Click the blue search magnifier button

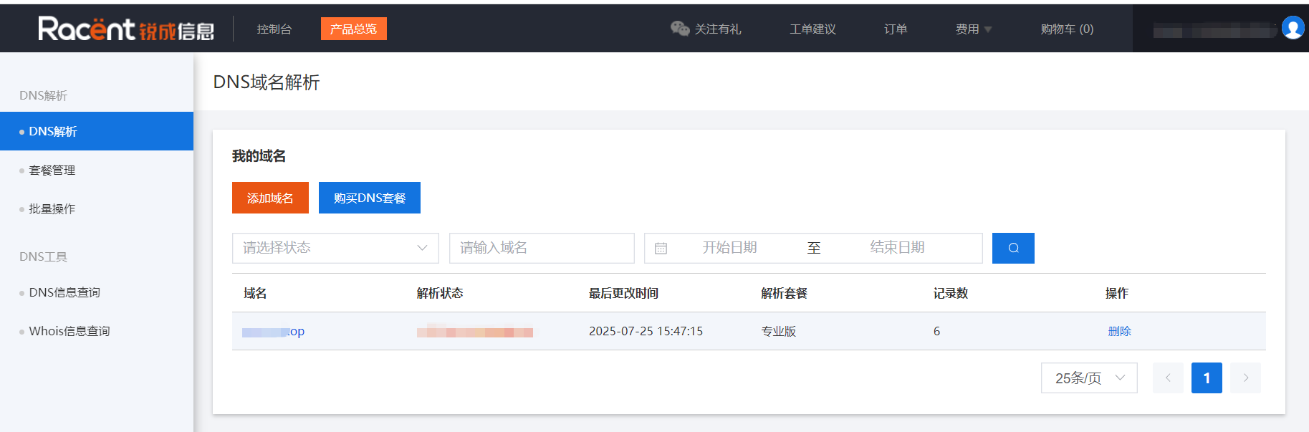pyautogui.click(x=1012, y=248)
